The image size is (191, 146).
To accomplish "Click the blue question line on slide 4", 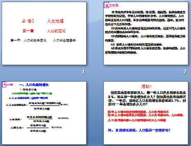I will point(139,130).
